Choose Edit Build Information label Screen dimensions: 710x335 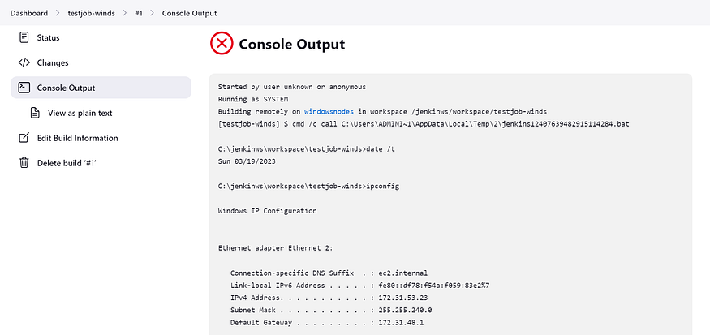pyautogui.click(x=77, y=138)
